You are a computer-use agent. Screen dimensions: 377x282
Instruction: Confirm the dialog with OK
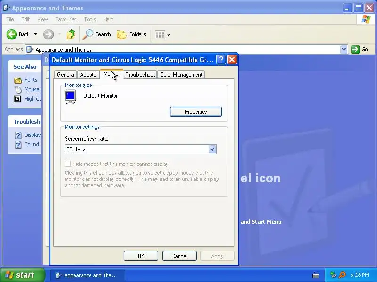(141, 256)
